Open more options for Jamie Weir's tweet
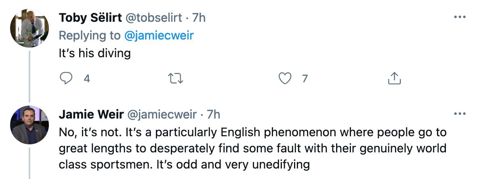 click(x=460, y=114)
